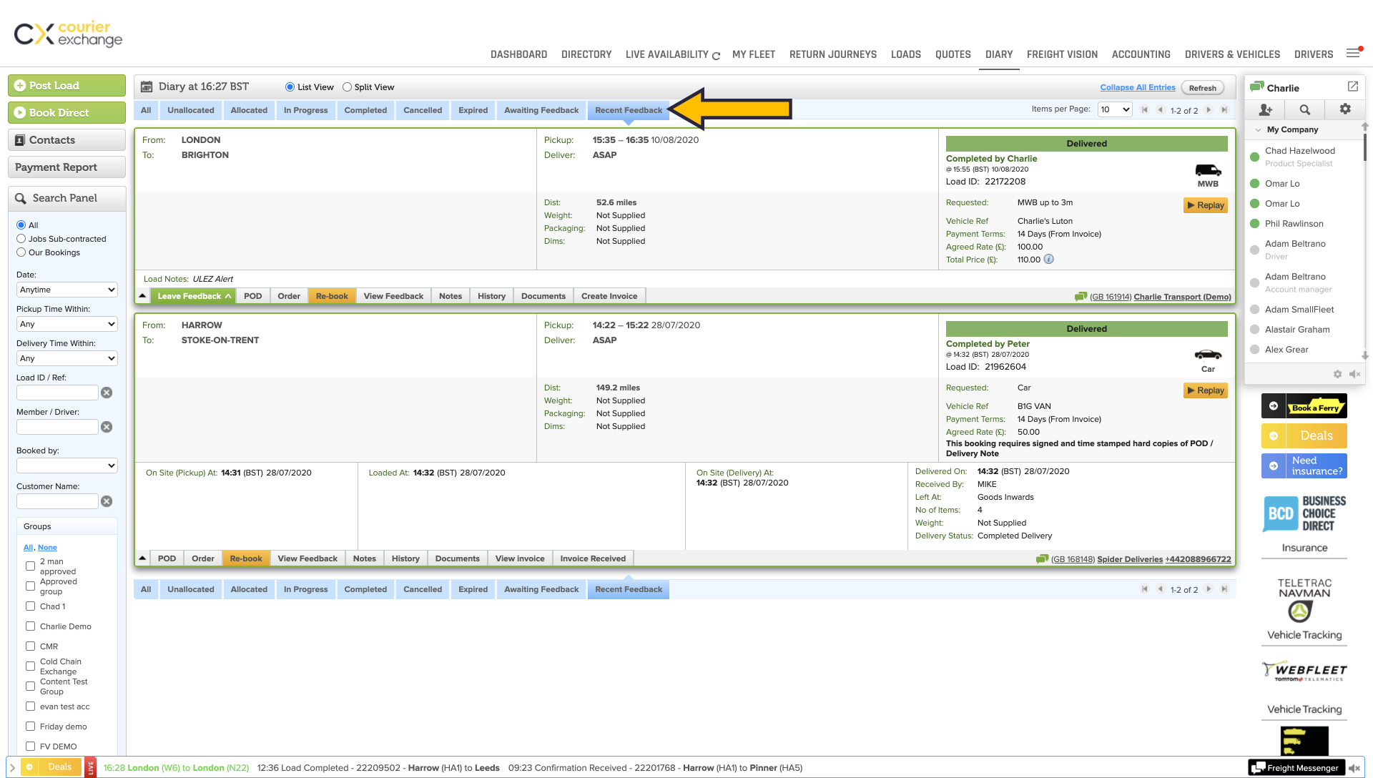Click the chat panel search magnifier icon

click(x=1305, y=109)
